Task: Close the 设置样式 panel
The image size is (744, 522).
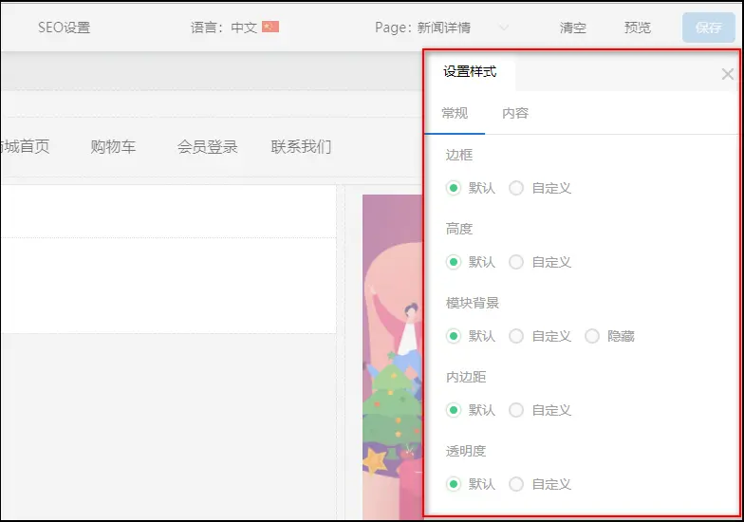Action: click(x=727, y=74)
